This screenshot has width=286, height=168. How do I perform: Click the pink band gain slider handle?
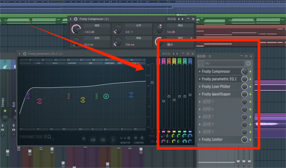point(164,101)
